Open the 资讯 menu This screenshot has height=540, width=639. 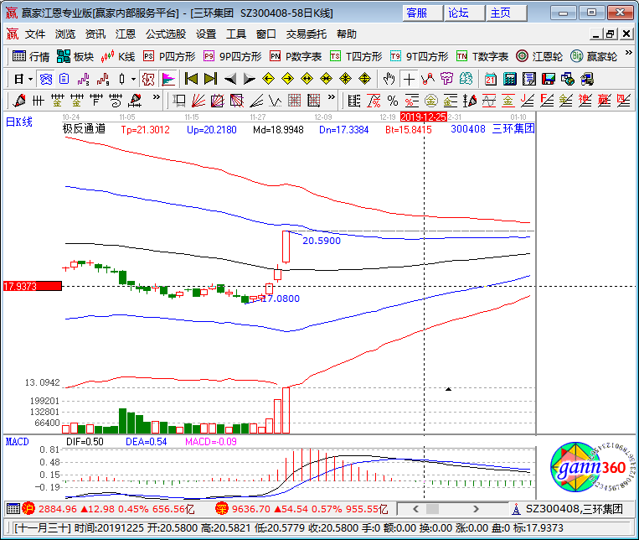(95, 34)
